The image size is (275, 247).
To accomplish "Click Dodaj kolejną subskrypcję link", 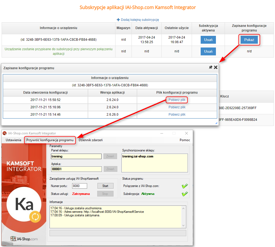I will 140,20.
